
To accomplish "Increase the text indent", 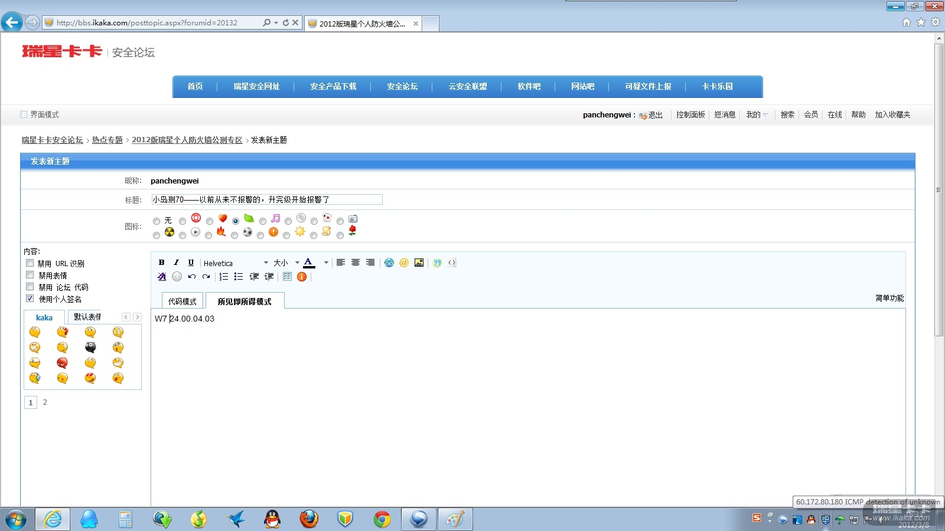I will pyautogui.click(x=269, y=277).
